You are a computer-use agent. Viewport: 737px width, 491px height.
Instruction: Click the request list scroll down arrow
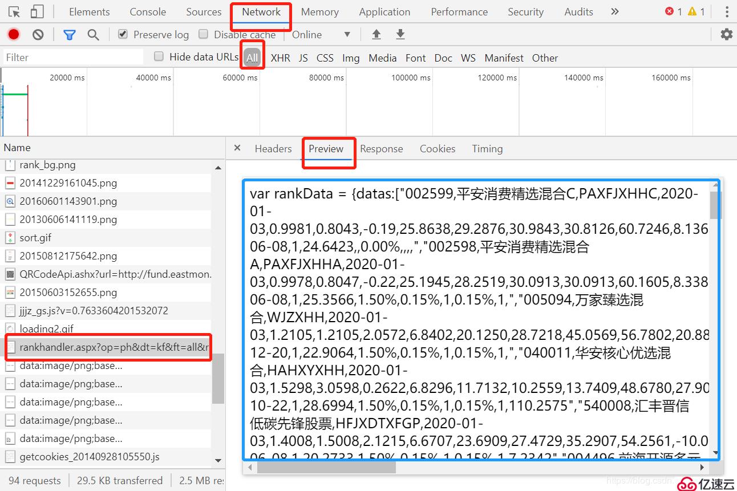(x=218, y=460)
